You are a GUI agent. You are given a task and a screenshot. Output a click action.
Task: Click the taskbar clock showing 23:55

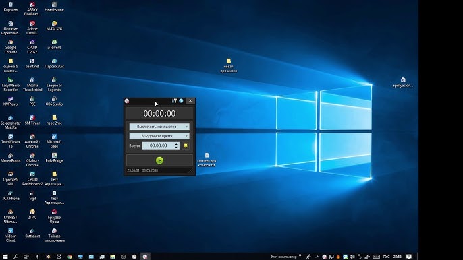pos(398,257)
